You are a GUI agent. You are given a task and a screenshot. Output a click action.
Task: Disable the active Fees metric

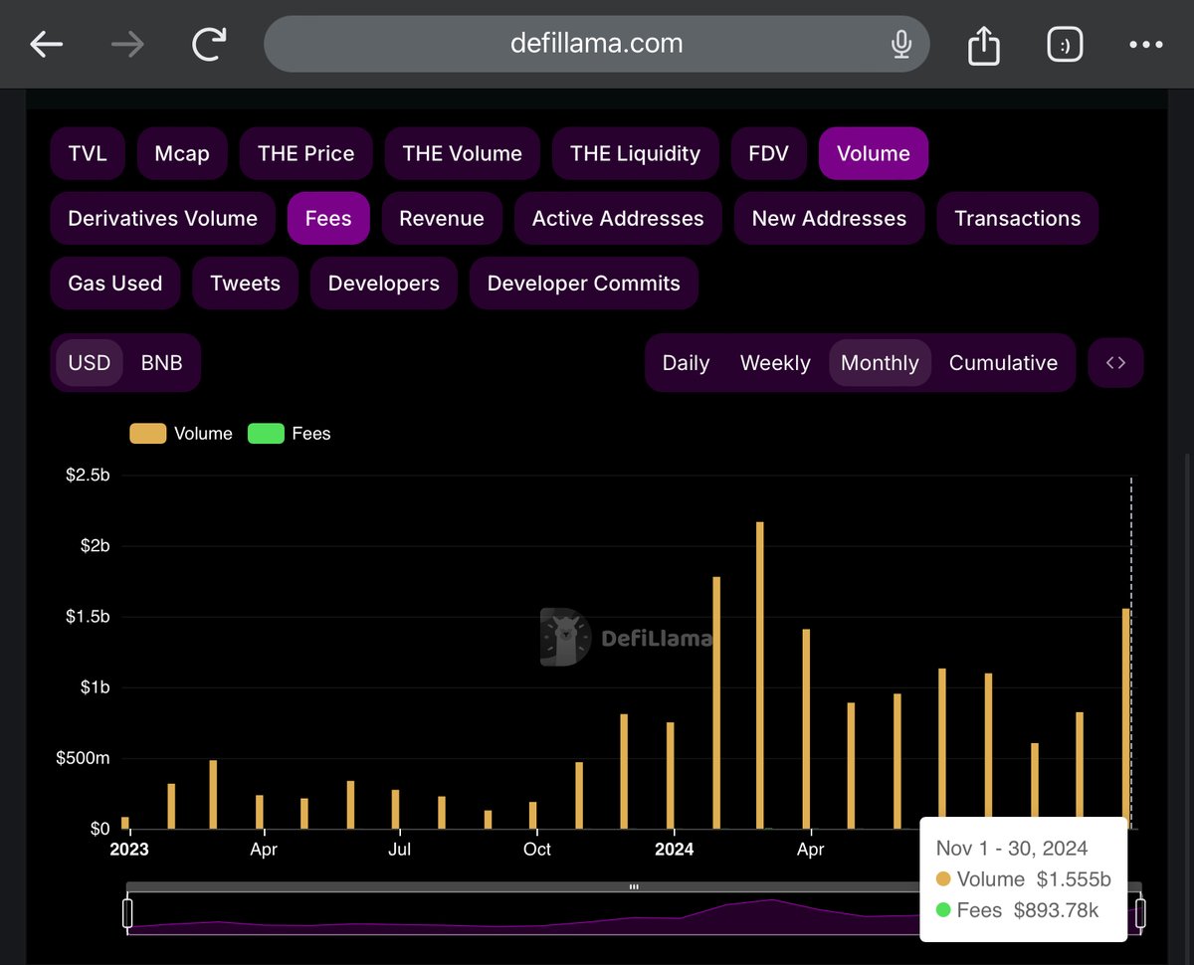pos(328,218)
